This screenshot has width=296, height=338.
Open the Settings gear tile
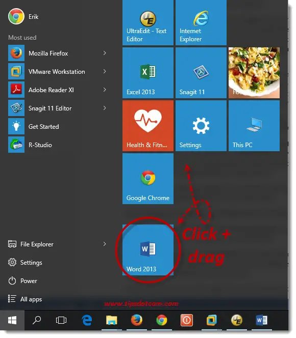pos(201,126)
